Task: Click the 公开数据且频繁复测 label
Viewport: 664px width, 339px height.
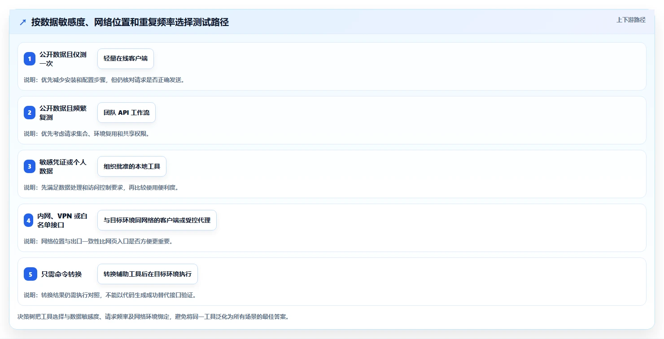Action: 63,113
